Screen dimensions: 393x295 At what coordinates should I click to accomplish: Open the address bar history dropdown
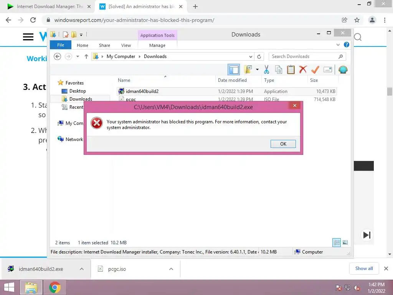250,57
